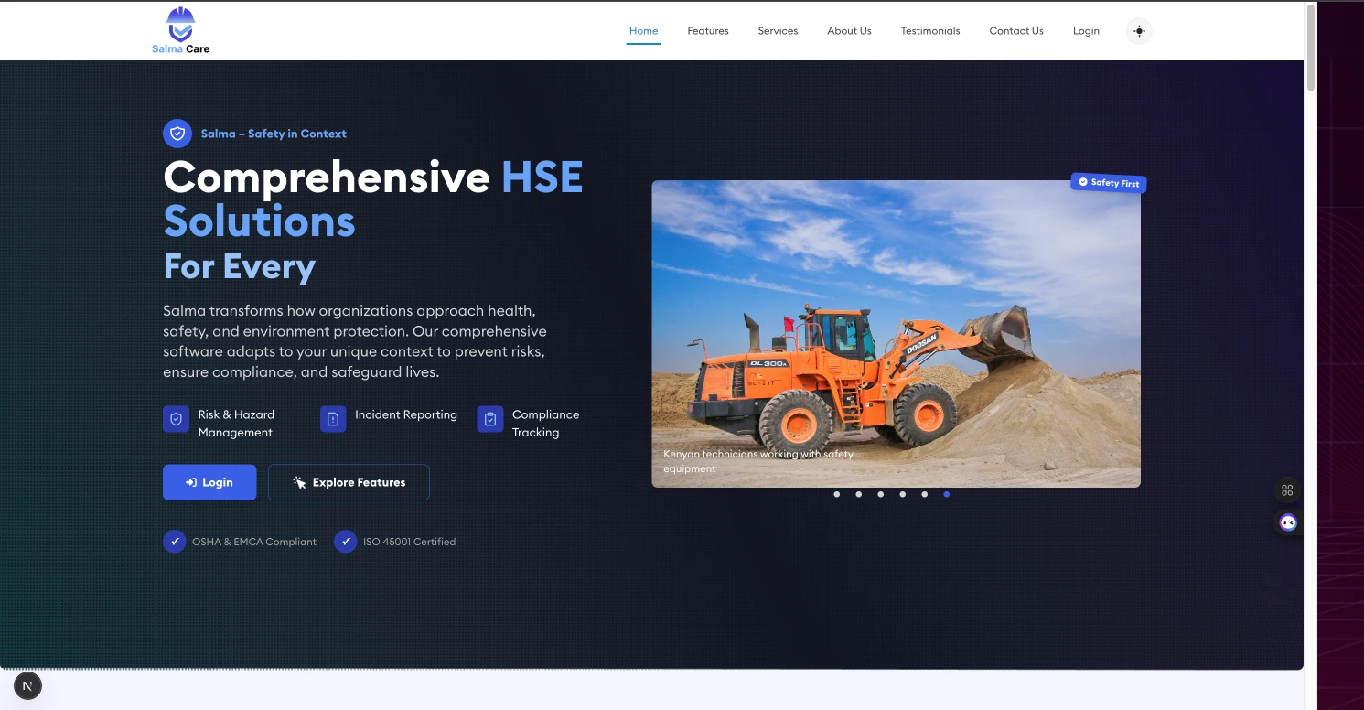
Task: Click the Compliance Tracking clipboard icon
Action: click(x=490, y=419)
